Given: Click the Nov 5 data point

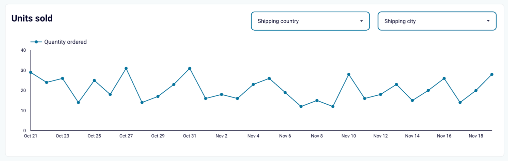Looking at the screenshot, I should pos(269,78).
